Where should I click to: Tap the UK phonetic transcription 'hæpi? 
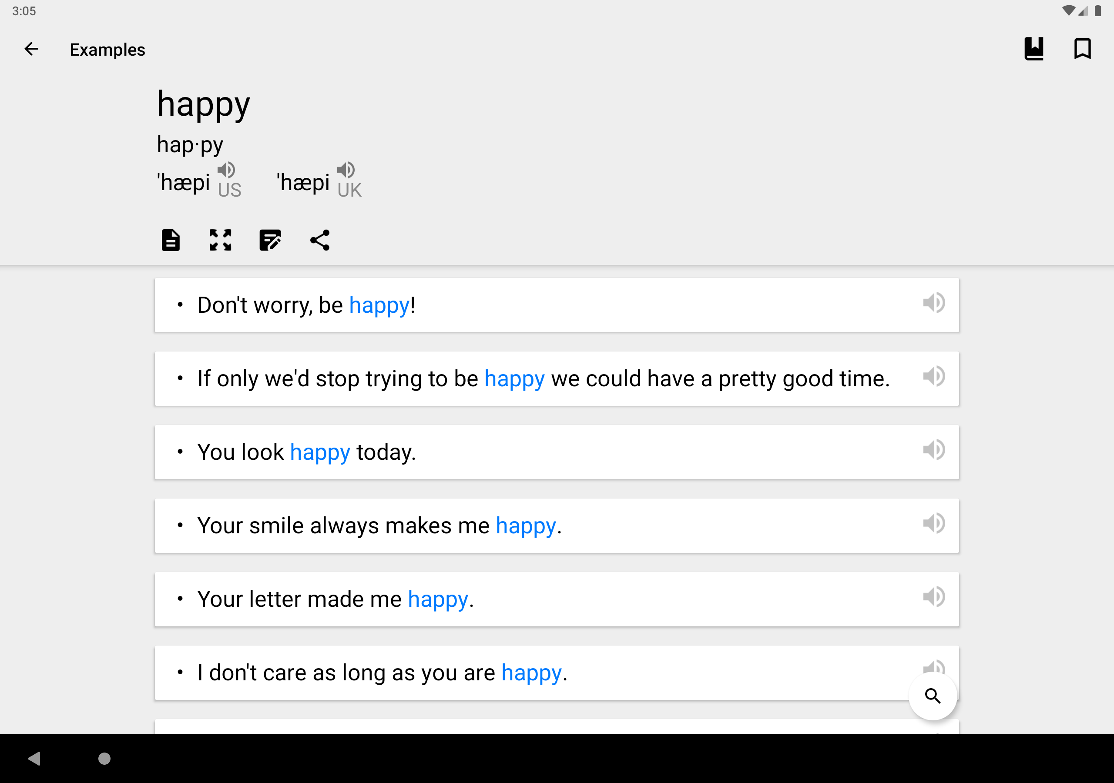(x=303, y=183)
